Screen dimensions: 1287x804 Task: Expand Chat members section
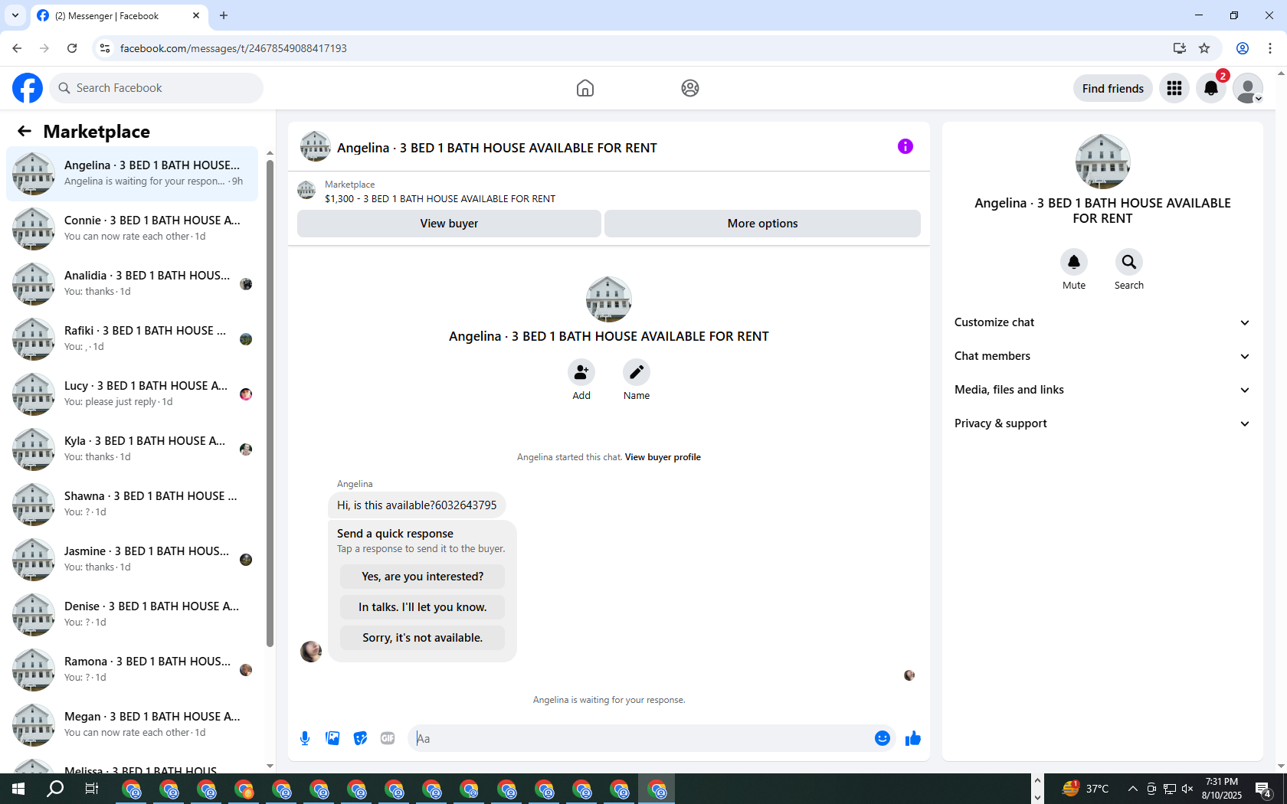pyautogui.click(x=1102, y=356)
